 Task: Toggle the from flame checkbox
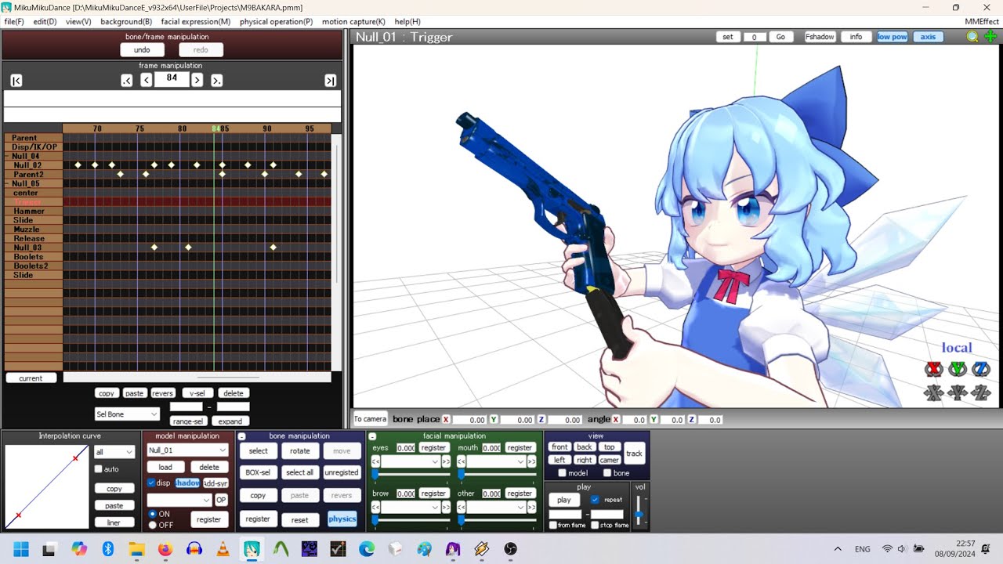(553, 525)
